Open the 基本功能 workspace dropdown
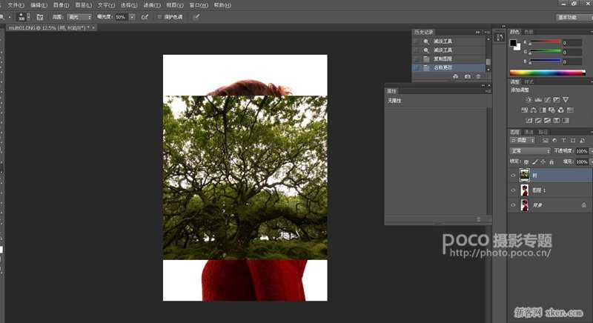Image resolution: width=593 pixels, height=323 pixels. (572, 17)
